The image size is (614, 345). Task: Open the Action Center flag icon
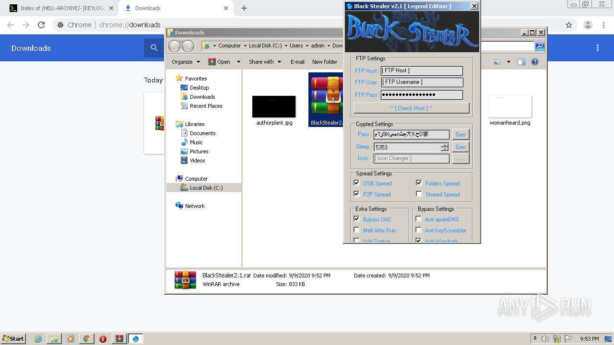568,339
